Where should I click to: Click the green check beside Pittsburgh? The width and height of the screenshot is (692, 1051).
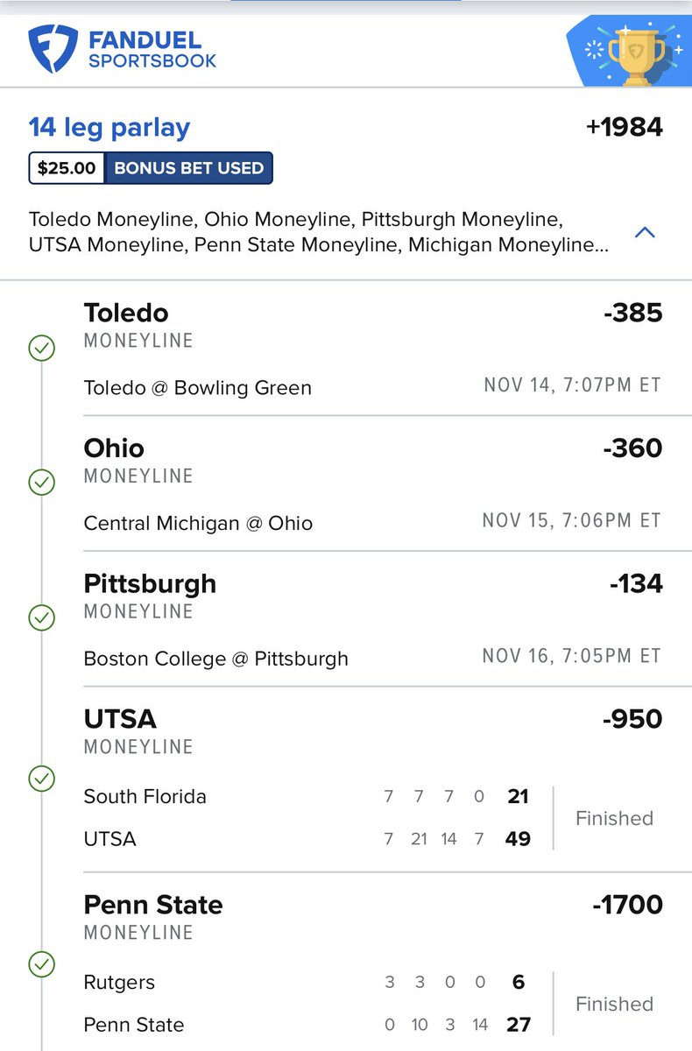[41, 618]
